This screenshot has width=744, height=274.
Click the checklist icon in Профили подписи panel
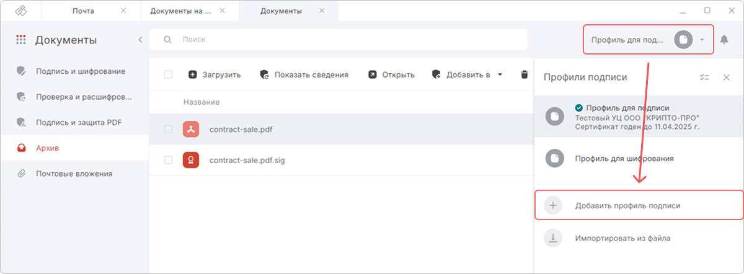pos(704,77)
